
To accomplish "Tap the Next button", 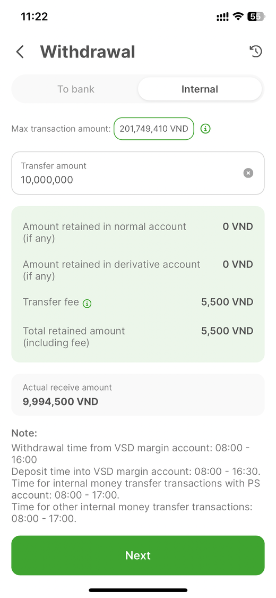I will [138, 555].
